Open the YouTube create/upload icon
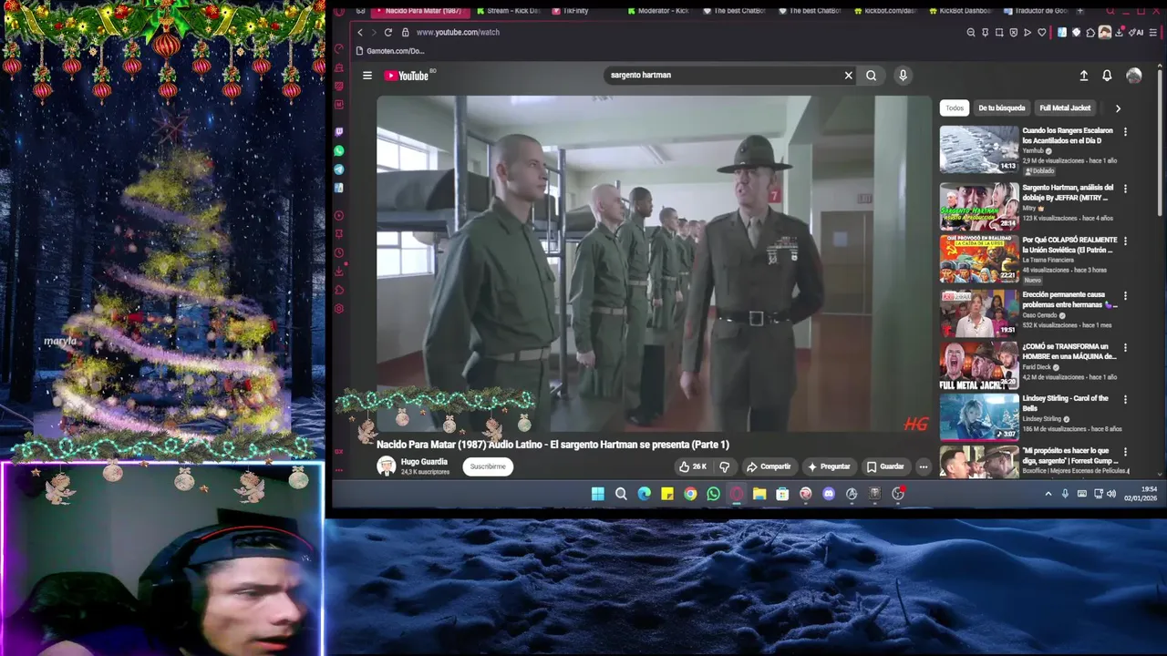The height and width of the screenshot is (656, 1167). click(1083, 76)
